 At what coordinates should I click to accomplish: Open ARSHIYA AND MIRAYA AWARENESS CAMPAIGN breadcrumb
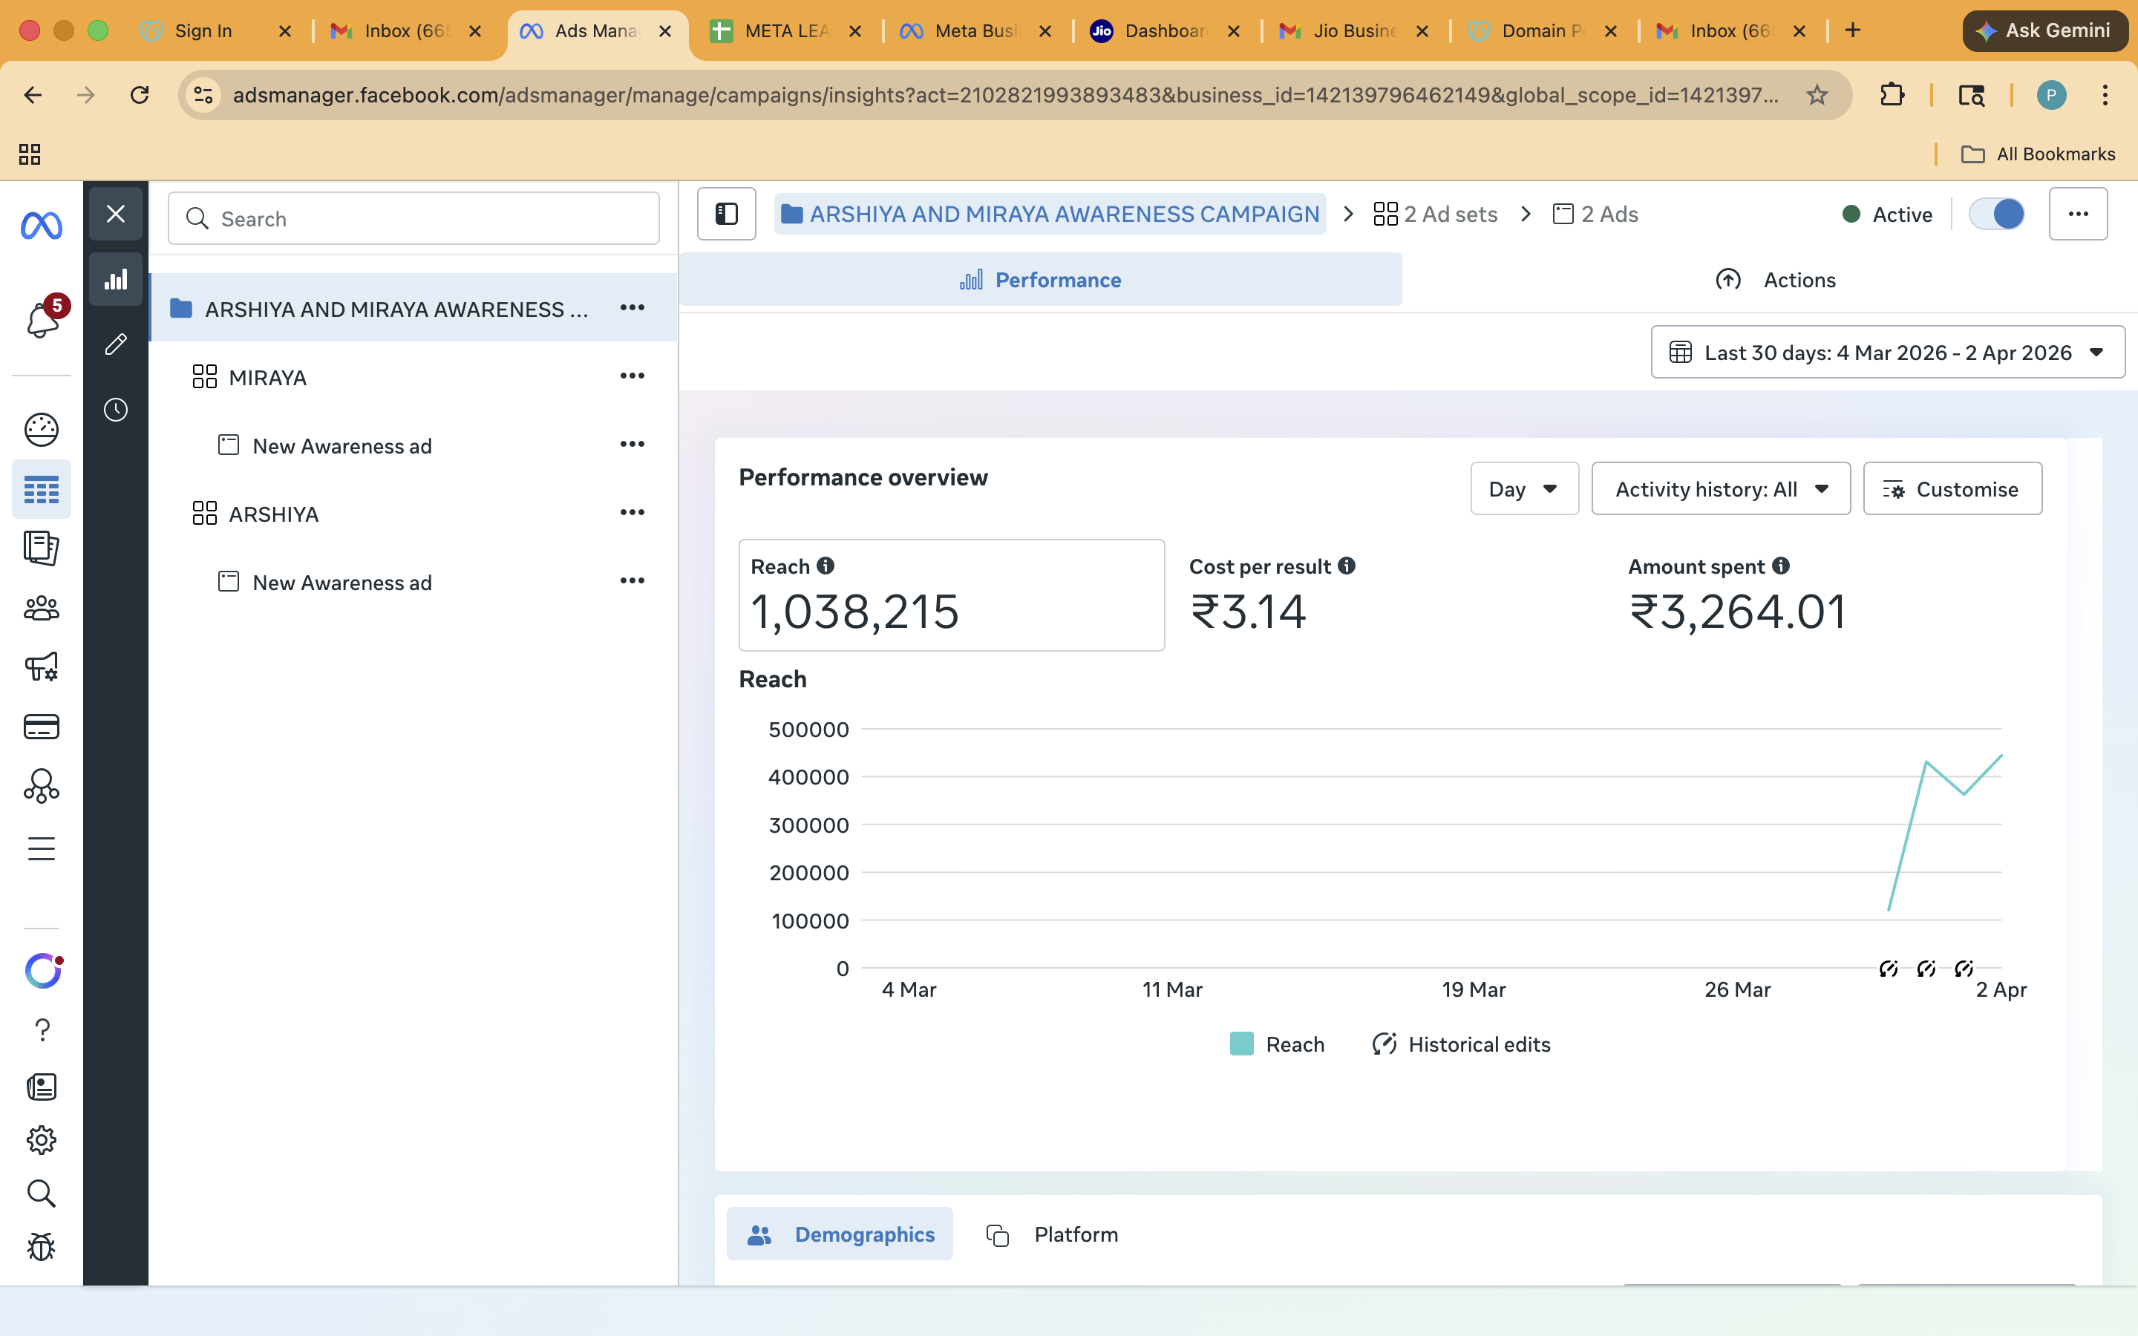1049,213
